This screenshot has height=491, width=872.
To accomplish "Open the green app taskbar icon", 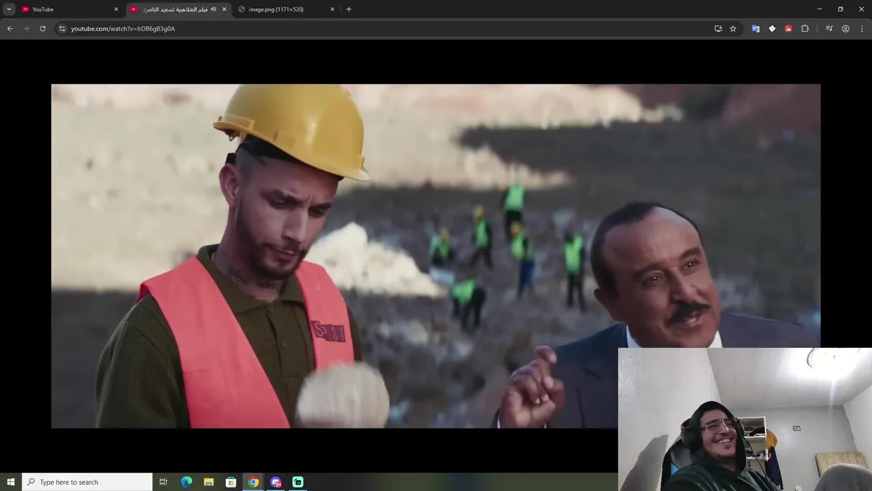I will click(298, 482).
